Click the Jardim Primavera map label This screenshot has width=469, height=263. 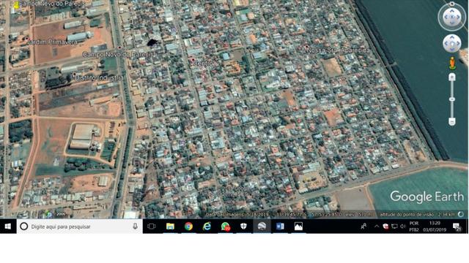[52, 42]
